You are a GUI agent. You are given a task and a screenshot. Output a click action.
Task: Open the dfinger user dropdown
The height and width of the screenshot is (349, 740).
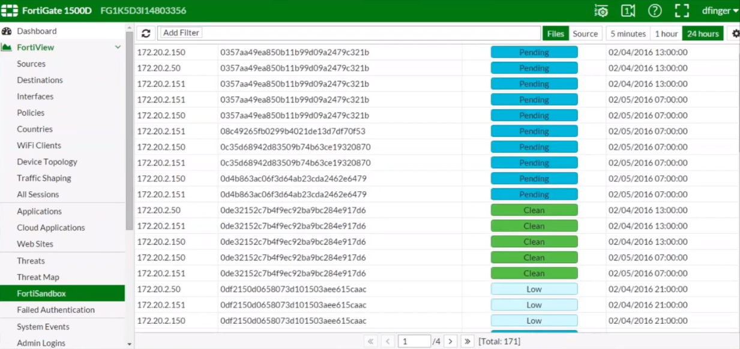720,11
